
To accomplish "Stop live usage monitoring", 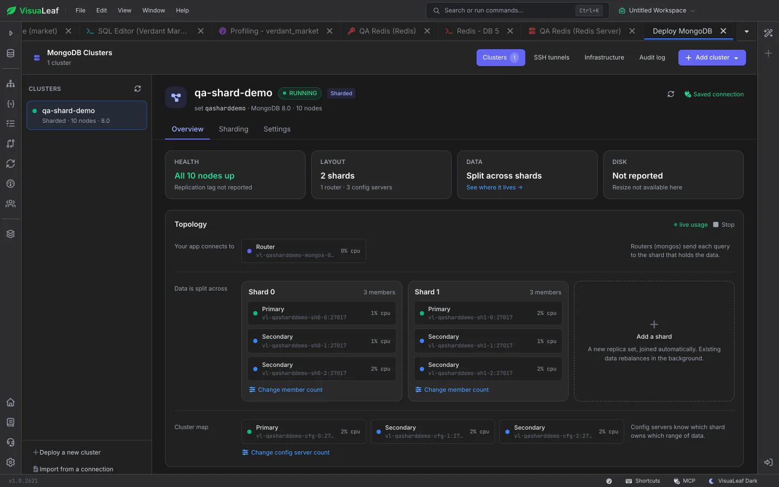I will pyautogui.click(x=724, y=225).
